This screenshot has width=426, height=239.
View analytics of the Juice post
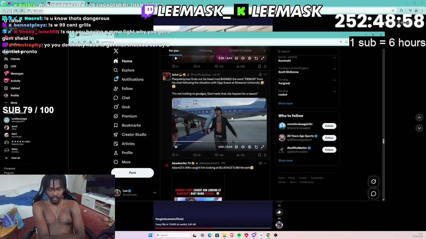coord(240,155)
